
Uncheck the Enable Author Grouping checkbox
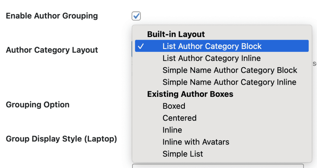click(136, 16)
